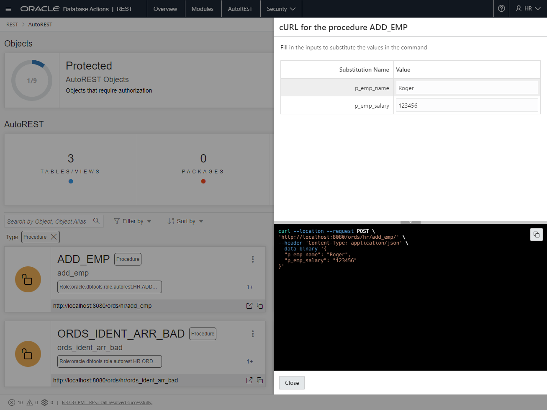
Task: Toggle ORDS_IDENT_ARR_BAD lock protection icon
Action: click(28, 354)
